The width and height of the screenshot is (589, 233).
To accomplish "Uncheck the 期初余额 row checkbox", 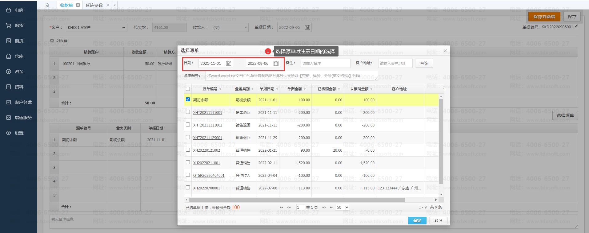I will click(188, 99).
